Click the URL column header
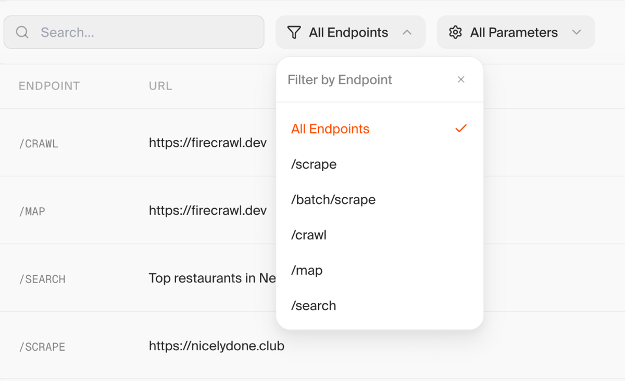 (160, 85)
